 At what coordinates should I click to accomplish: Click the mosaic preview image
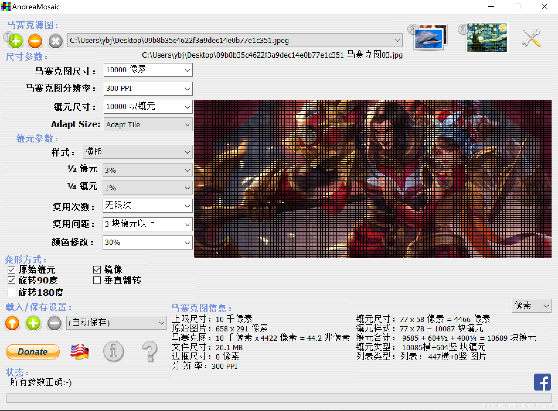tap(373, 179)
